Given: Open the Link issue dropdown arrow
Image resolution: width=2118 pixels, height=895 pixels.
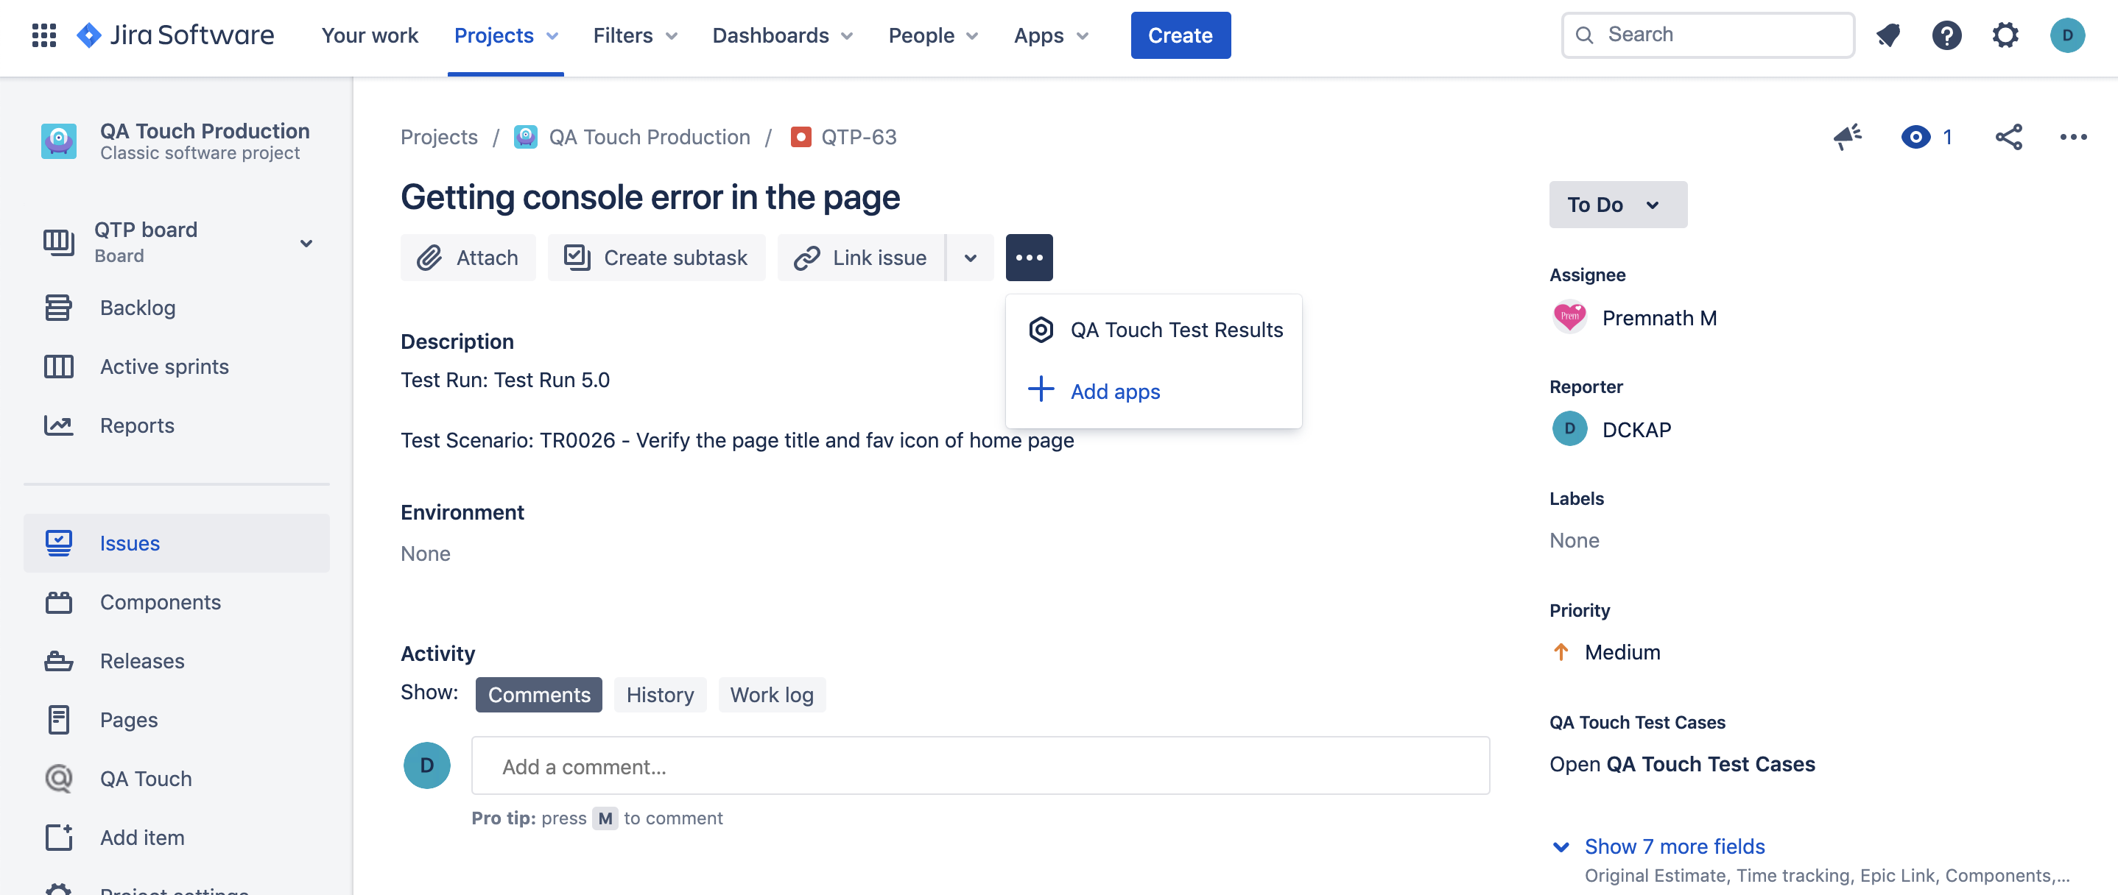Looking at the screenshot, I should pos(970,258).
